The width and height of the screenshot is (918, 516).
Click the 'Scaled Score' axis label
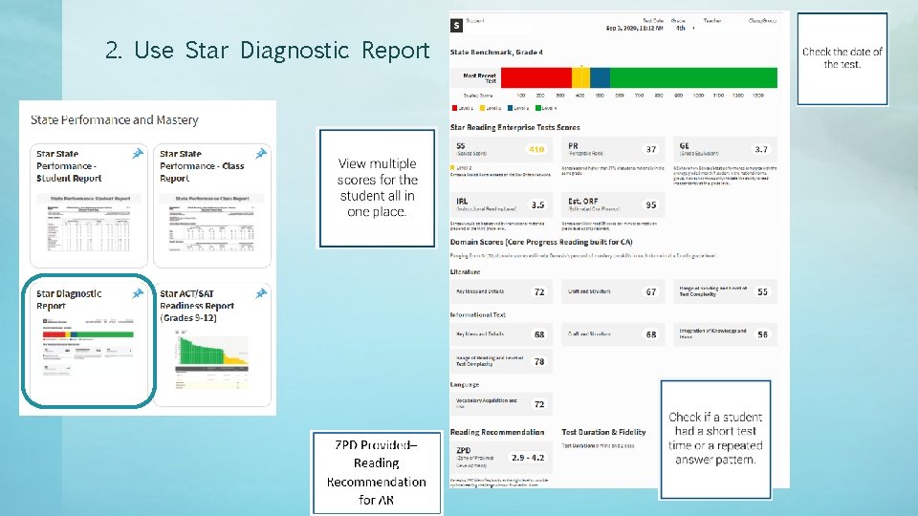pyautogui.click(x=478, y=96)
